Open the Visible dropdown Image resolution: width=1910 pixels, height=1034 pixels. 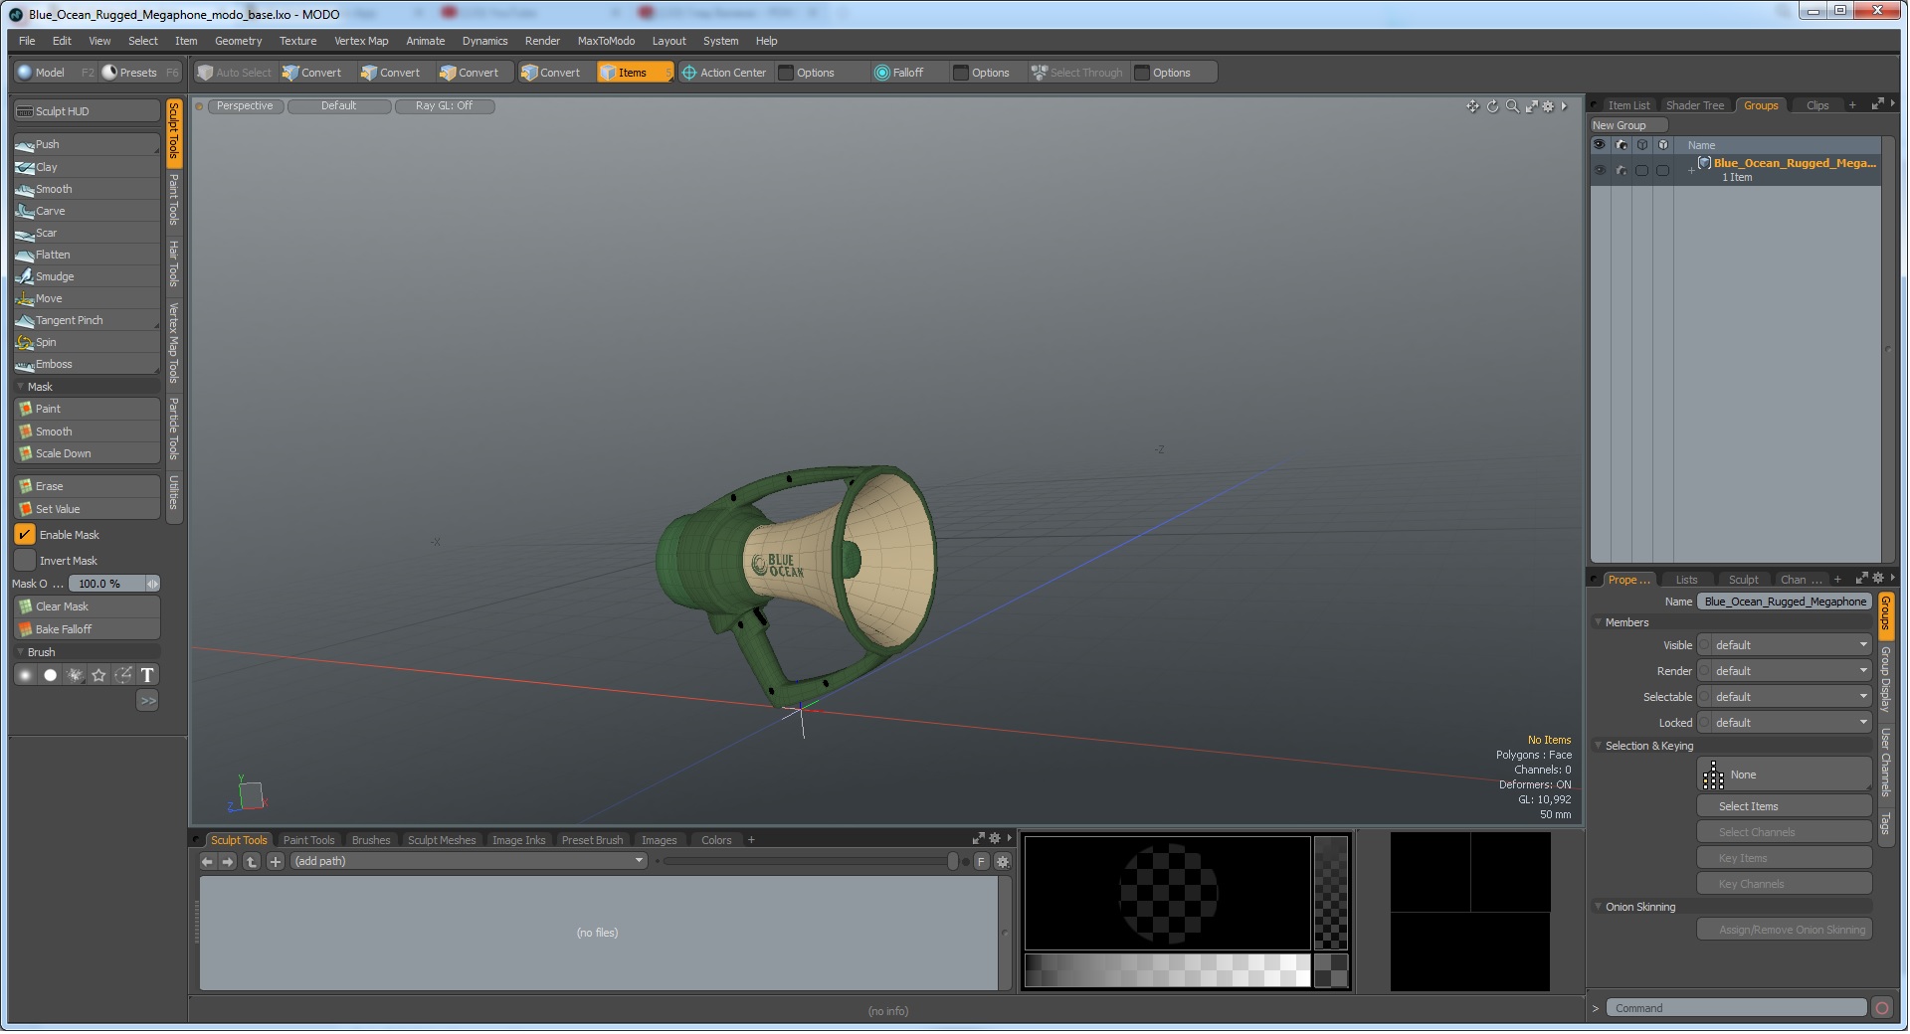pyautogui.click(x=1785, y=645)
